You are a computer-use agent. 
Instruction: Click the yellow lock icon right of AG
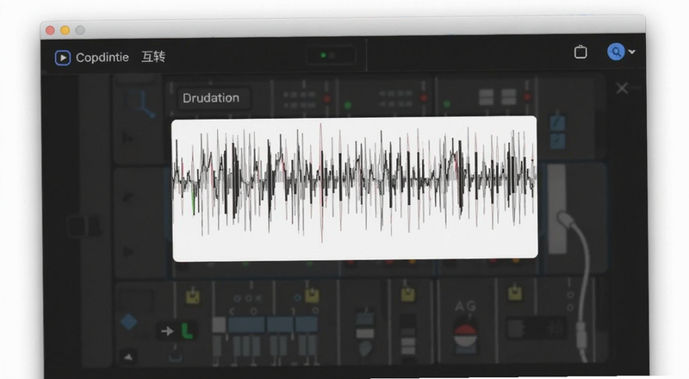(515, 293)
